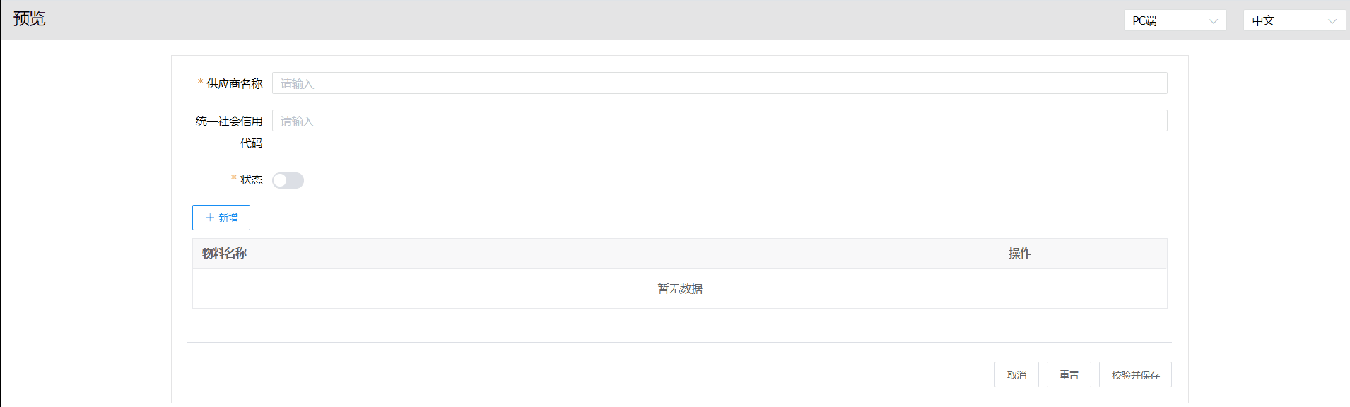This screenshot has height=407, width=1350.
Task: Click the 暂无数据 empty table area
Action: [679, 289]
